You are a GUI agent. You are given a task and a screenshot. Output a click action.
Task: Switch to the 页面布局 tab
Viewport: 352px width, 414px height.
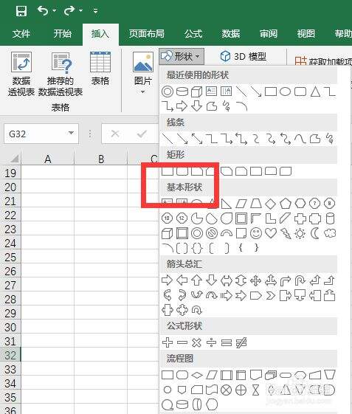147,34
